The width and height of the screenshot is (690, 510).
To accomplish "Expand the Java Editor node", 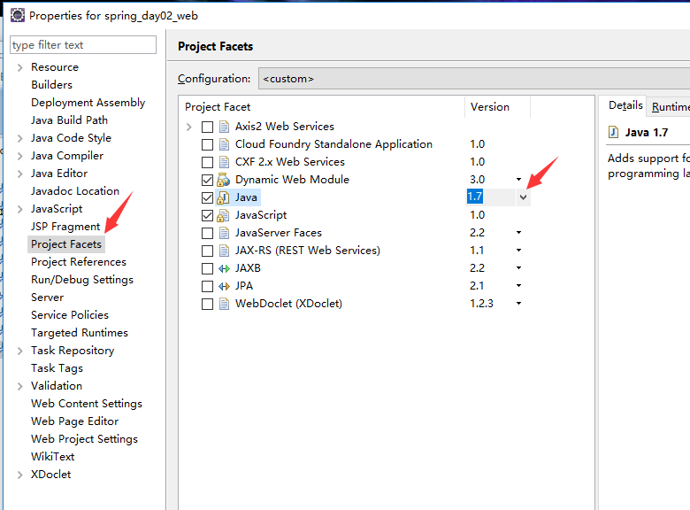I will click(19, 174).
